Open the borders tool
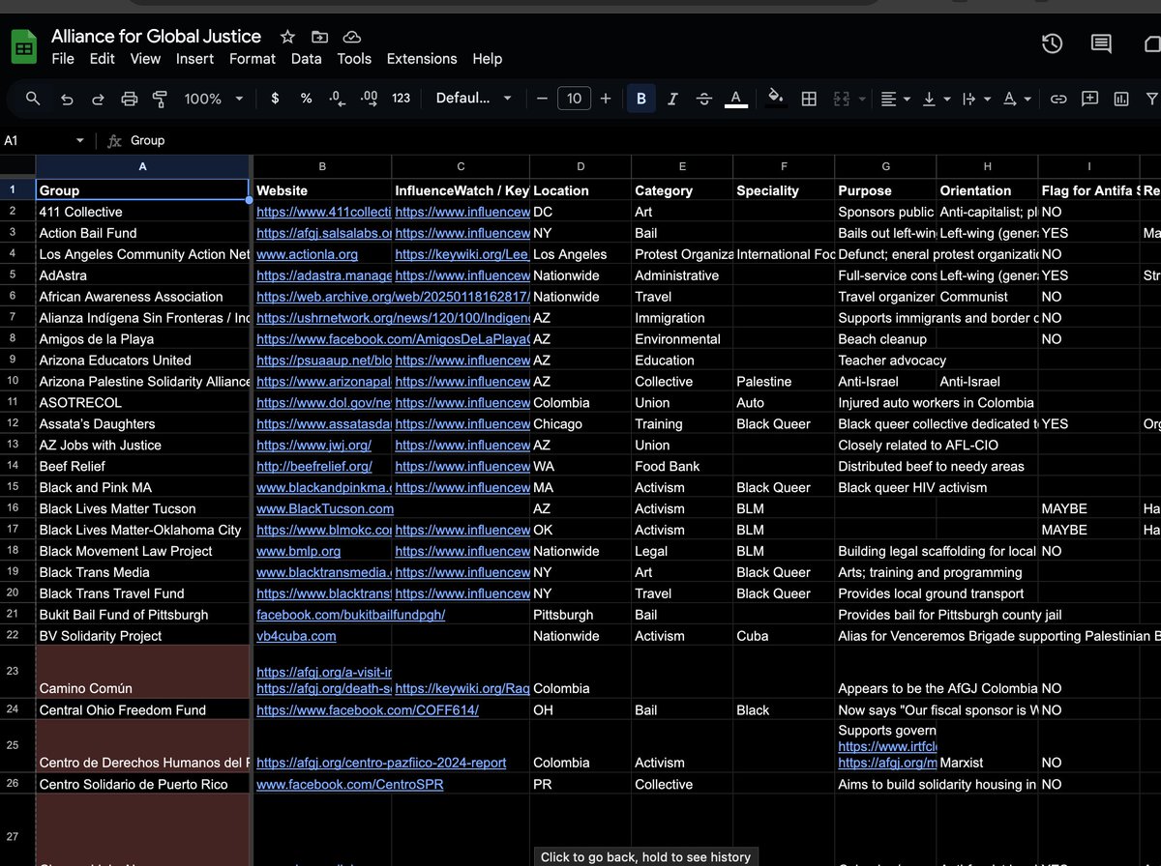Viewport: 1161px width, 866px height. [809, 99]
